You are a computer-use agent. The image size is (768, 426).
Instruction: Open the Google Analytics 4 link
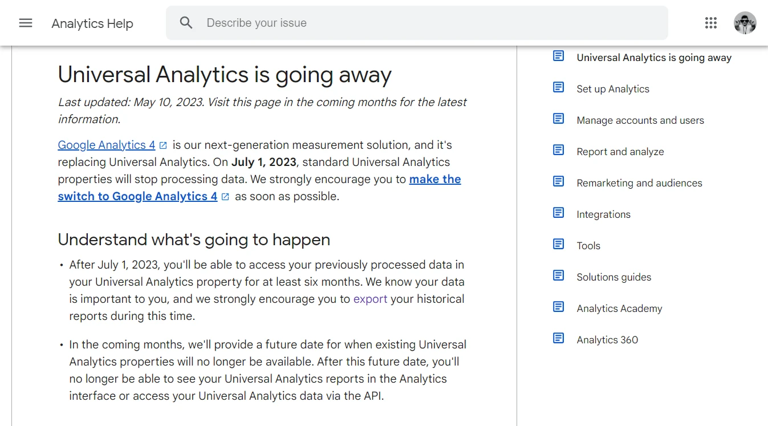click(x=107, y=145)
